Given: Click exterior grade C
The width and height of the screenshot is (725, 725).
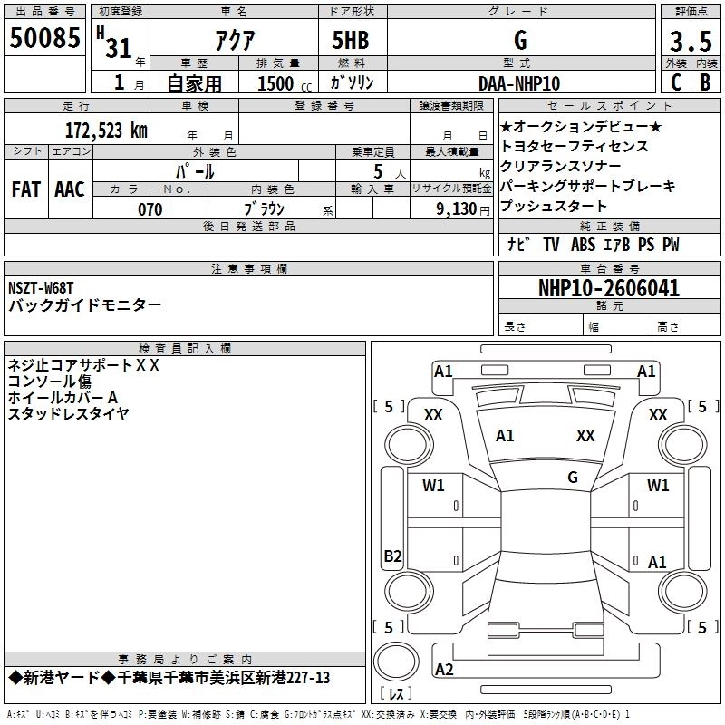Looking at the screenshot, I should coord(676,82).
